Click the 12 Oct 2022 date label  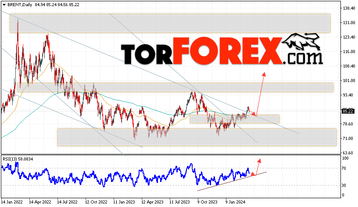click(x=96, y=202)
